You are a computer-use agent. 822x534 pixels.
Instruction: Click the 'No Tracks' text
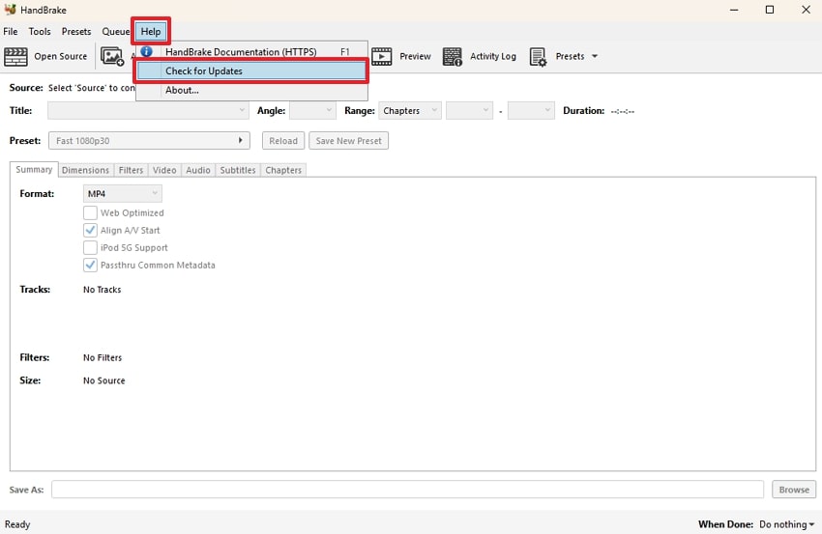tap(103, 290)
